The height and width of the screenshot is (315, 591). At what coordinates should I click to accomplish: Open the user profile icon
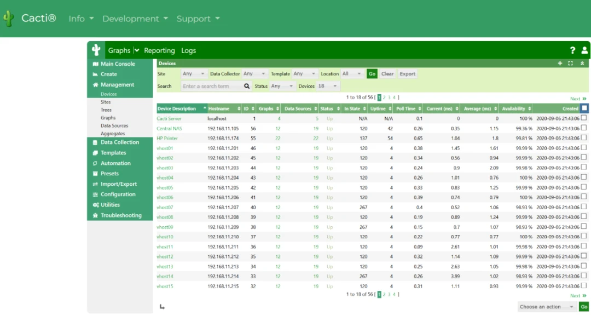584,50
